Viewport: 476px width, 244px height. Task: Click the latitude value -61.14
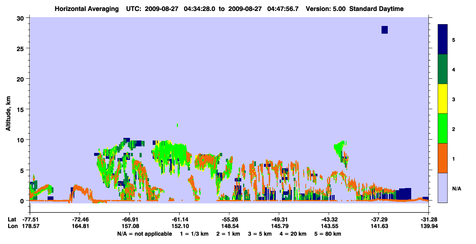179,219
